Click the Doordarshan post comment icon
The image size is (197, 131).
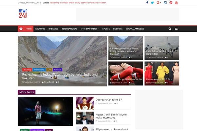coord(116,103)
